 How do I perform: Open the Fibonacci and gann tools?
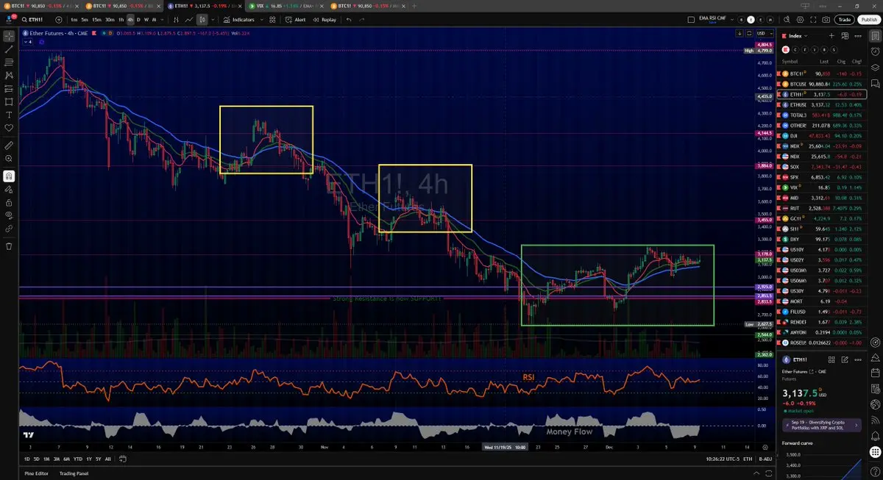pyautogui.click(x=9, y=62)
